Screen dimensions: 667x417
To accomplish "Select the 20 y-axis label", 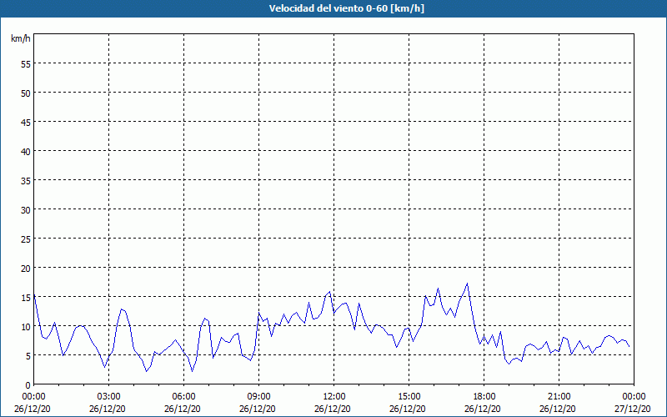I will point(26,268).
